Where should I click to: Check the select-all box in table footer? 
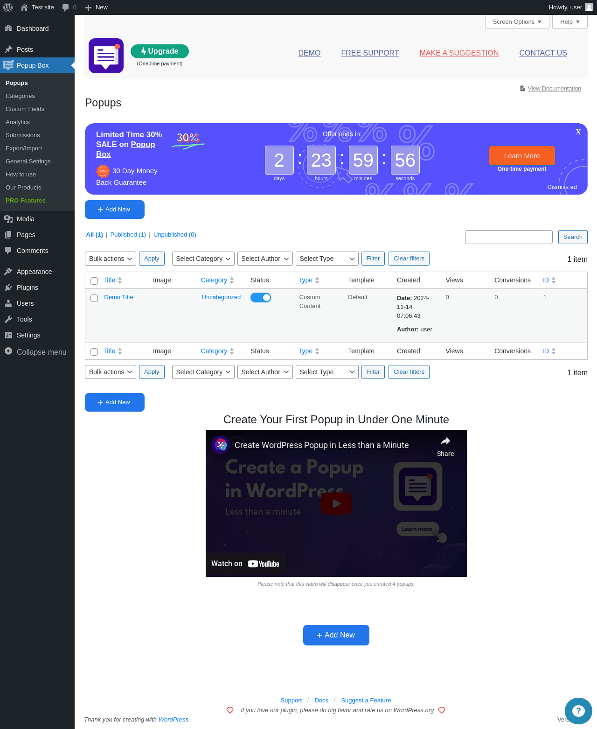point(94,352)
